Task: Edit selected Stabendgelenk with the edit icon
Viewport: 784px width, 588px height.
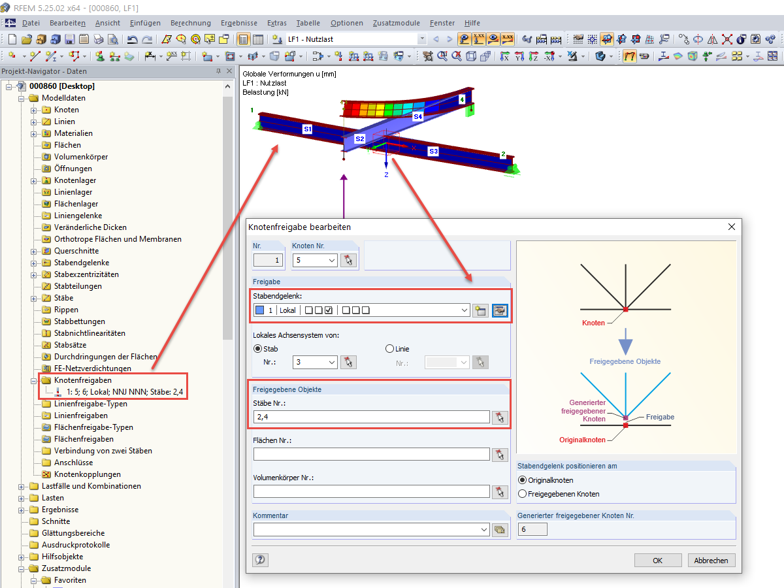Action: click(500, 310)
